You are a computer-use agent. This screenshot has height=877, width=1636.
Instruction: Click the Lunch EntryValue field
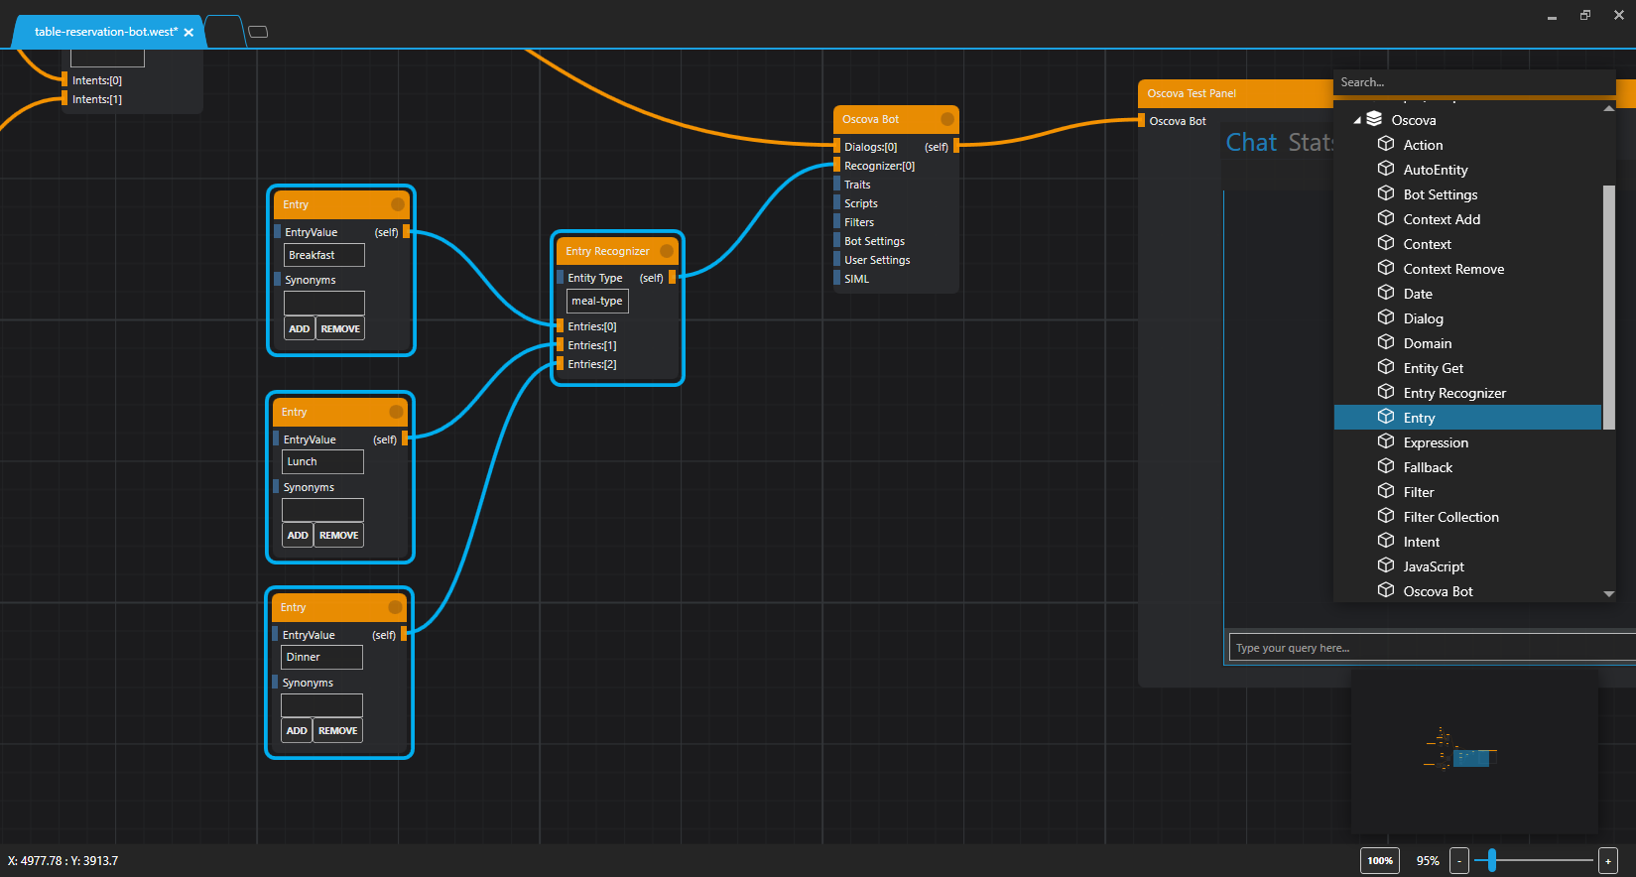[322, 461]
